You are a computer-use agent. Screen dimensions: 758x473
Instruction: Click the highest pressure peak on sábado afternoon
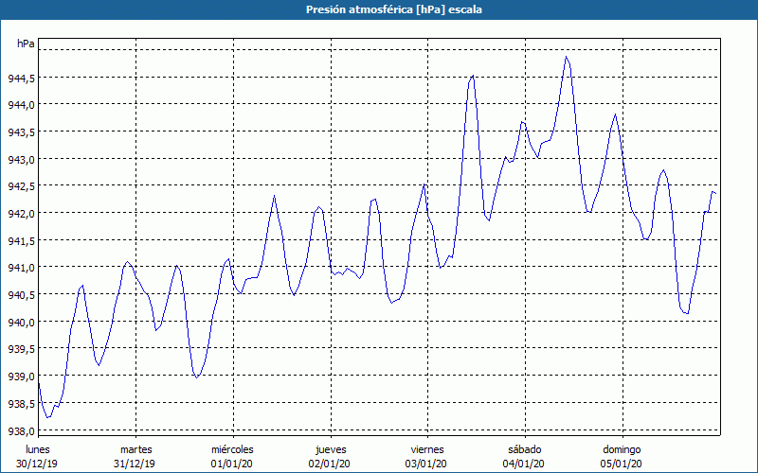pos(566,57)
